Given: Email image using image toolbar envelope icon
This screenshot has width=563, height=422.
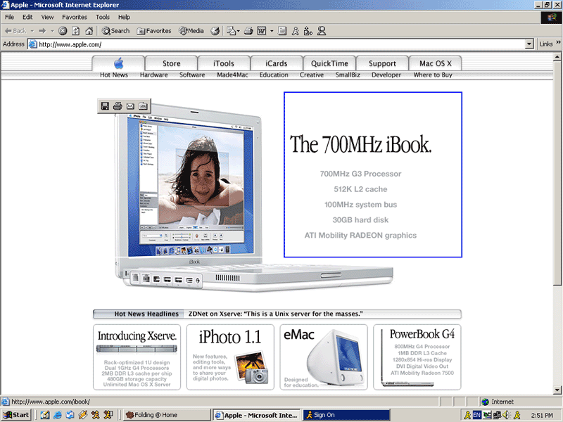Looking at the screenshot, I should [x=130, y=106].
